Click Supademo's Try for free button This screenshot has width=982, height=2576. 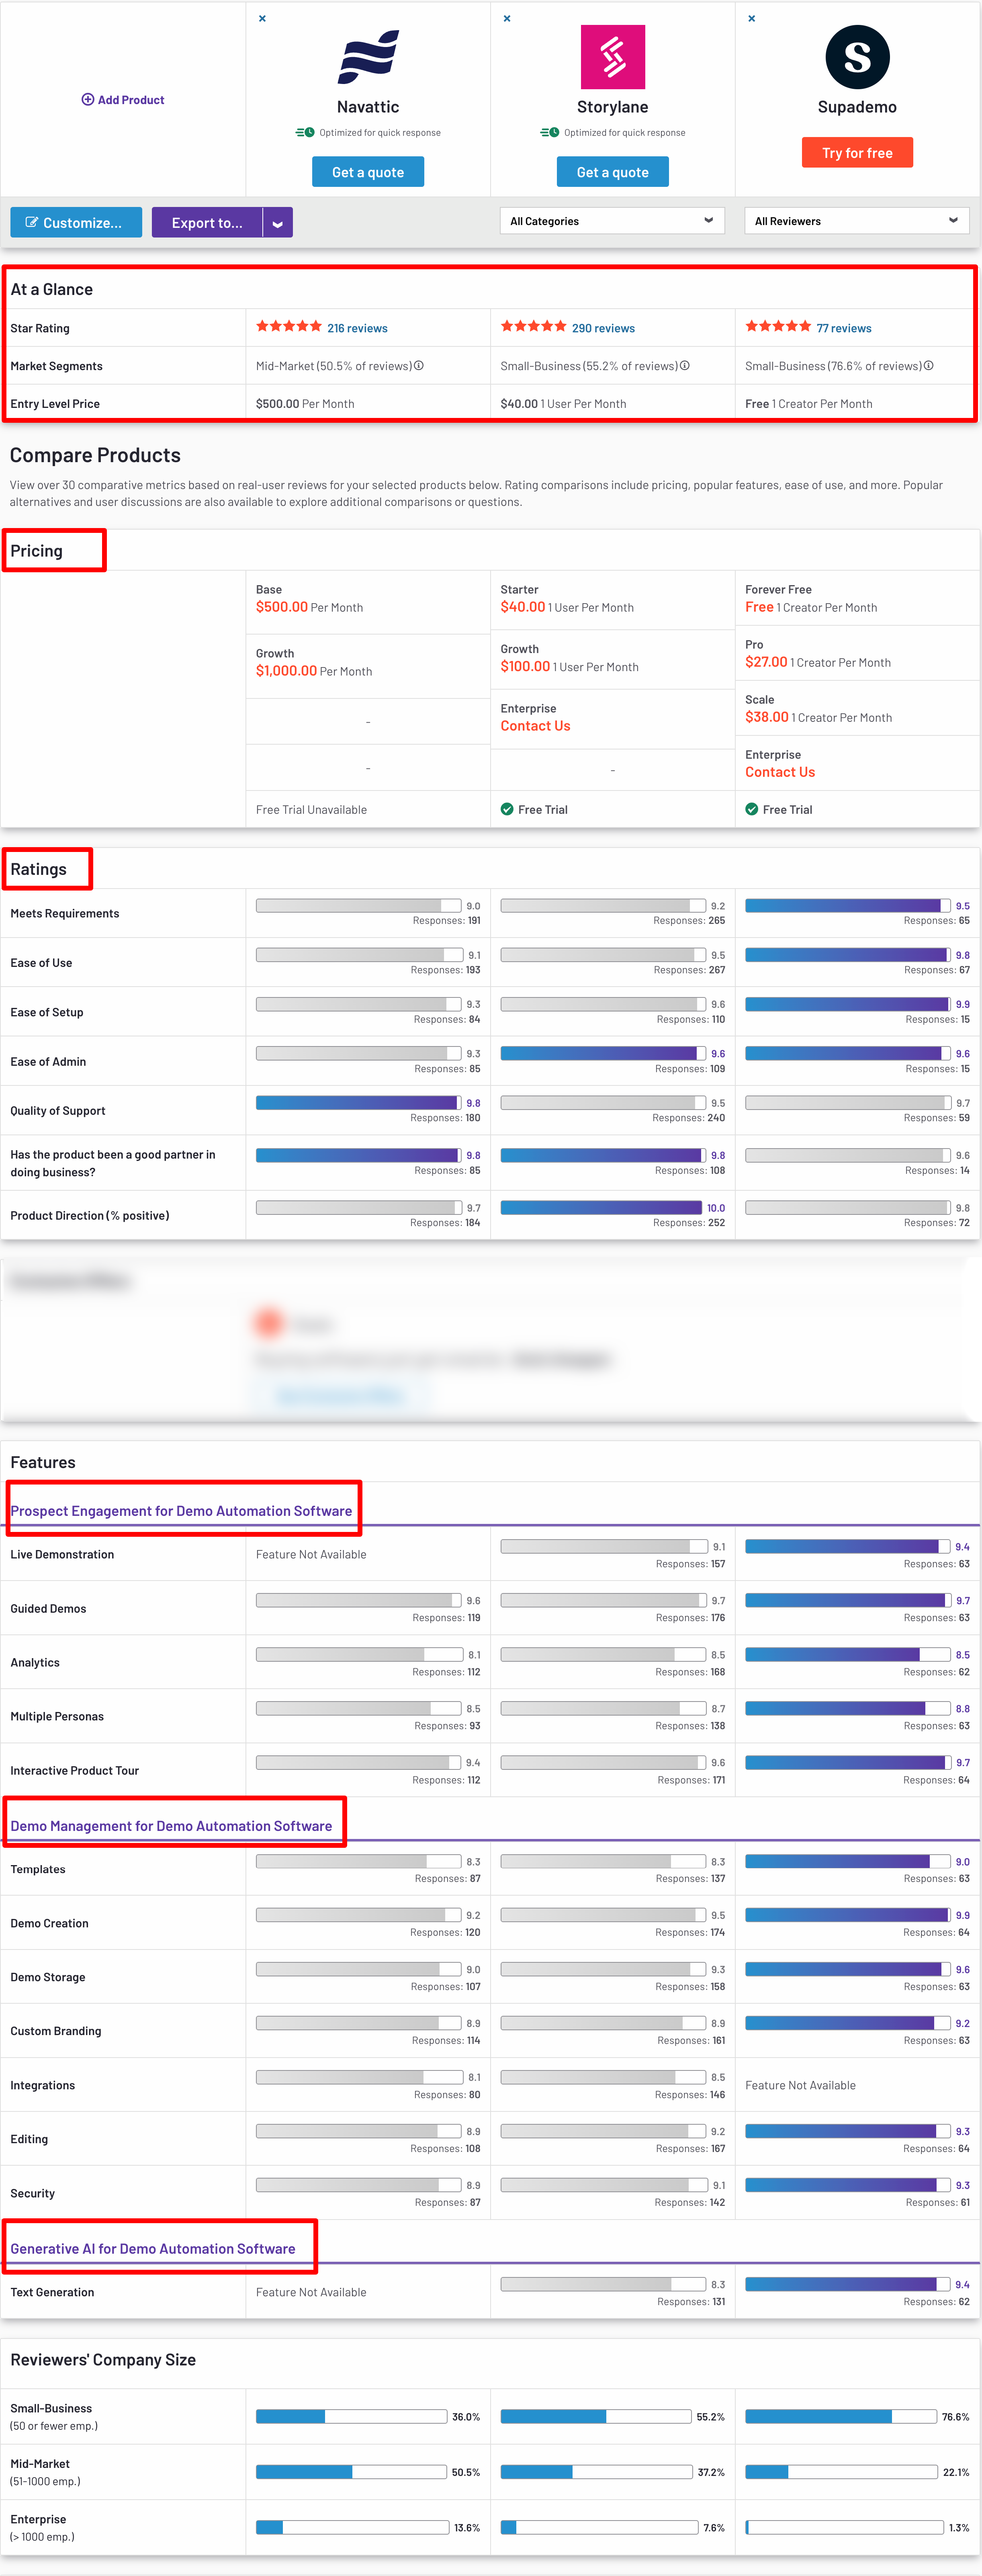(x=857, y=153)
